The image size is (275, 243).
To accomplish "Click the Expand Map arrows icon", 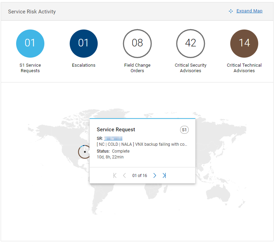I will click(231, 11).
